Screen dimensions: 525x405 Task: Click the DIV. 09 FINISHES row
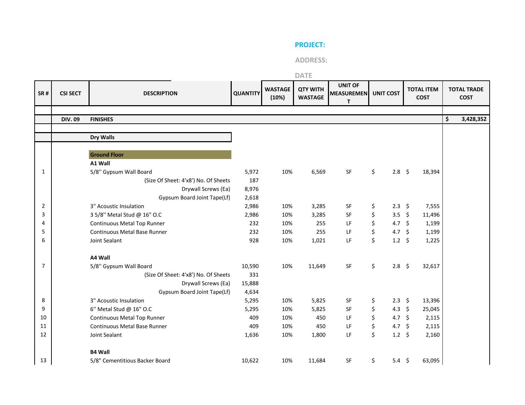pyautogui.click(x=102, y=119)
